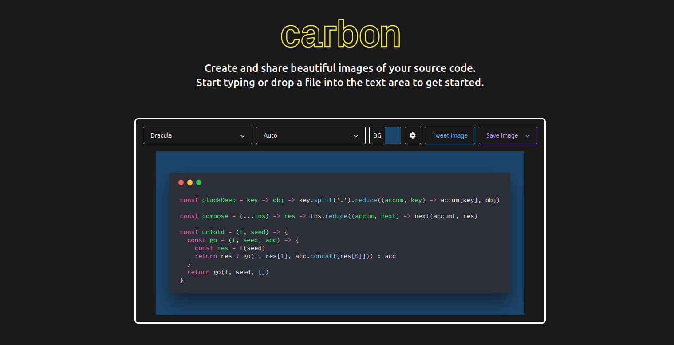Image resolution: width=674 pixels, height=345 pixels.
Task: Click the 'const res = f(seed)' line
Action: 229,248
